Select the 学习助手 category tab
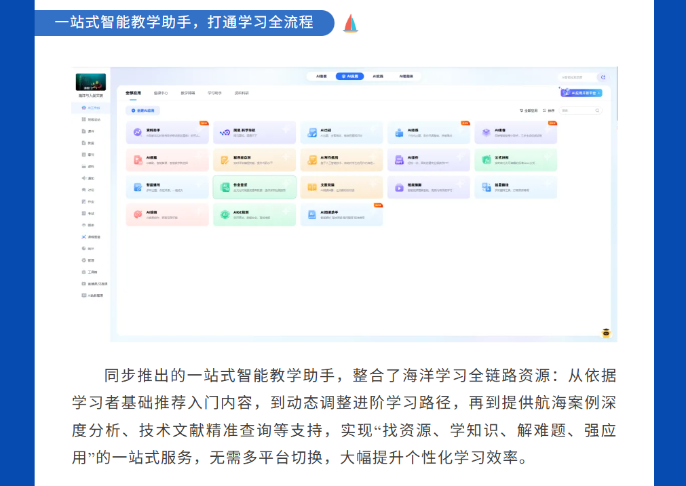The image size is (686, 486). (x=214, y=93)
